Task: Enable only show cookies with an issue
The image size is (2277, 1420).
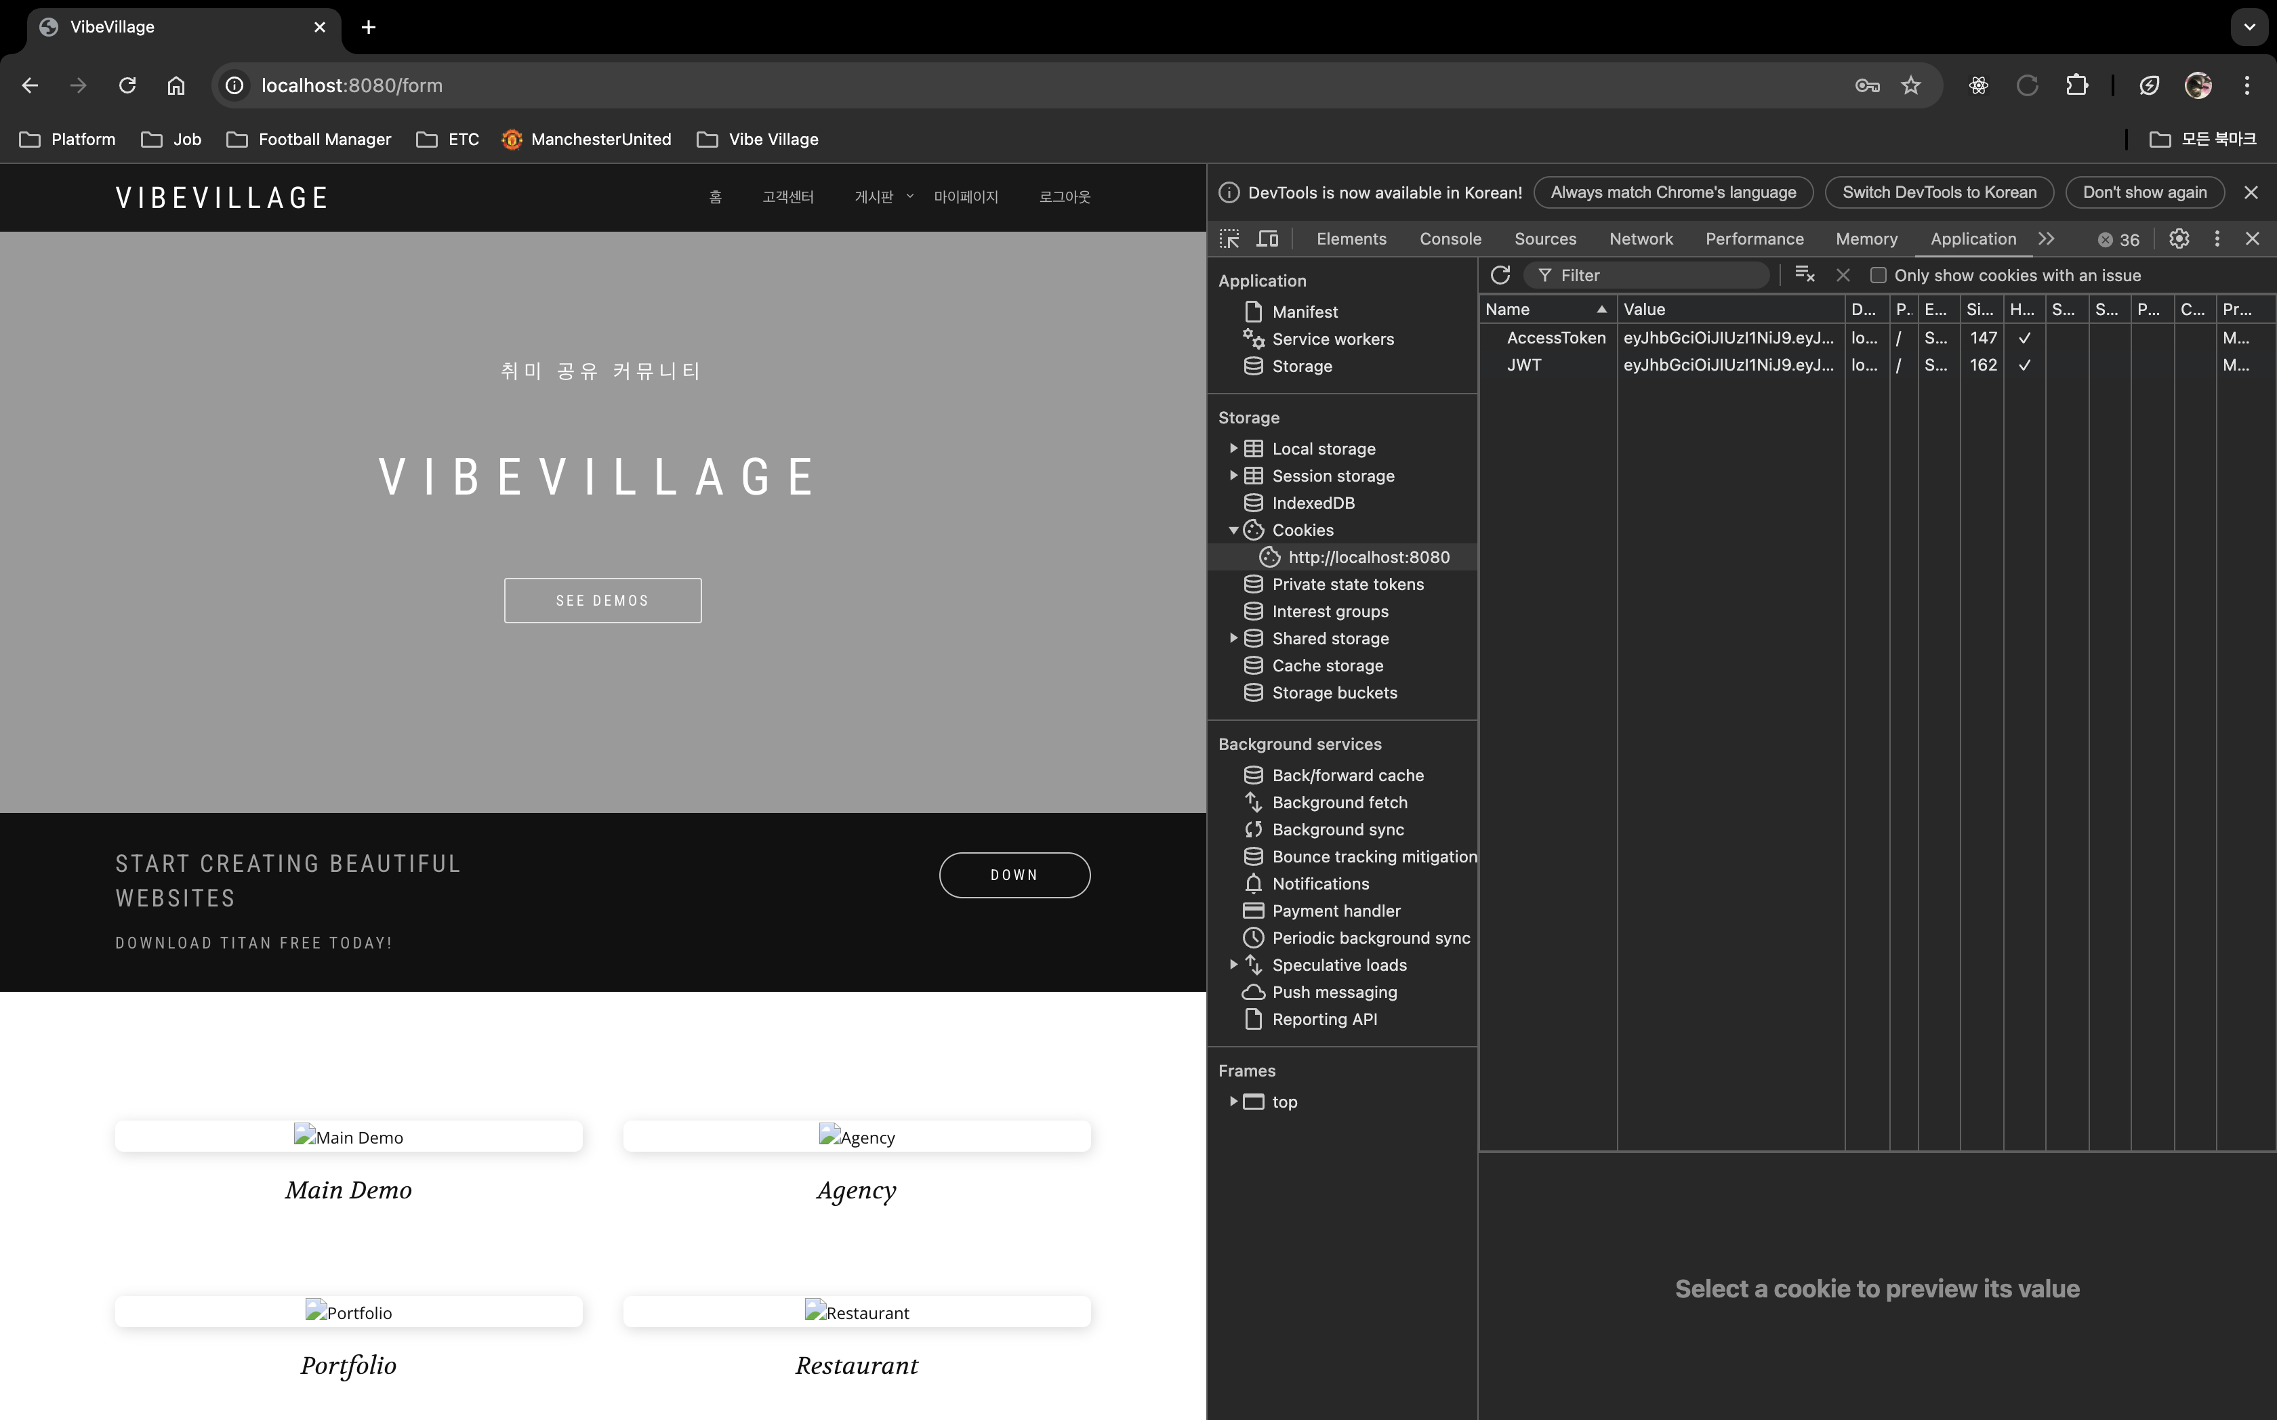Action: 1878,275
